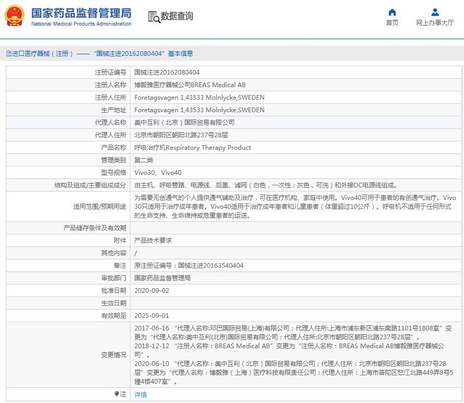Click the national emblem logo

(x=14, y=16)
